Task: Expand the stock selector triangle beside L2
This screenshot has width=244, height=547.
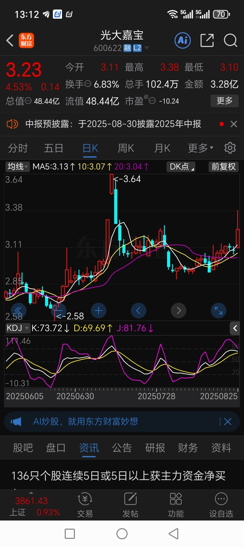Action: click(x=147, y=48)
